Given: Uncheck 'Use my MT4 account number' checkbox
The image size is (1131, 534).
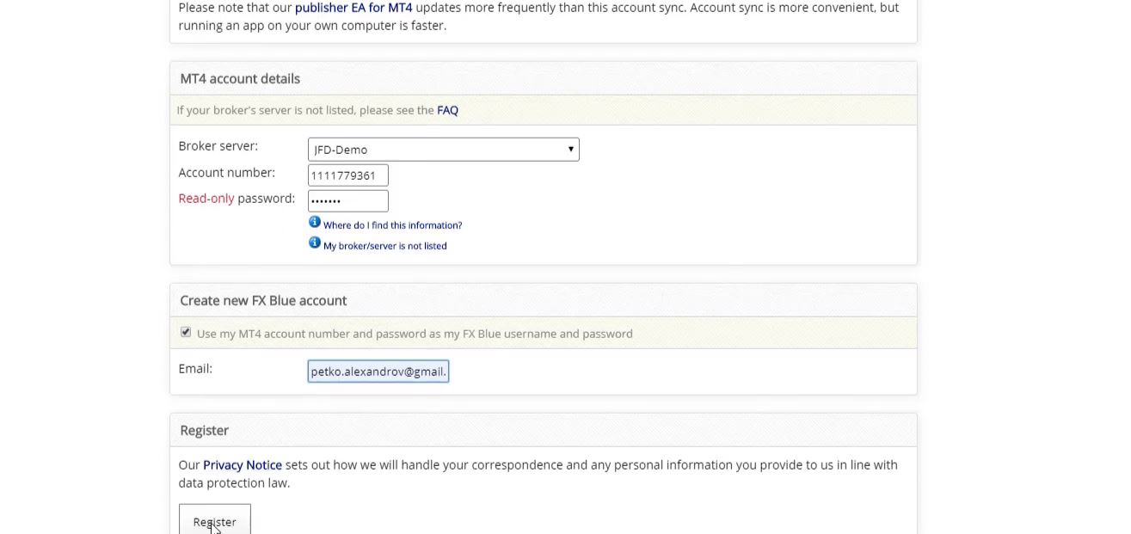Looking at the screenshot, I should pyautogui.click(x=186, y=332).
